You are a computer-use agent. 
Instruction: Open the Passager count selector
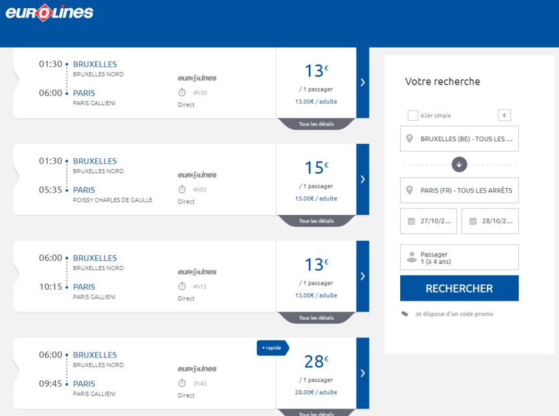pyautogui.click(x=459, y=258)
